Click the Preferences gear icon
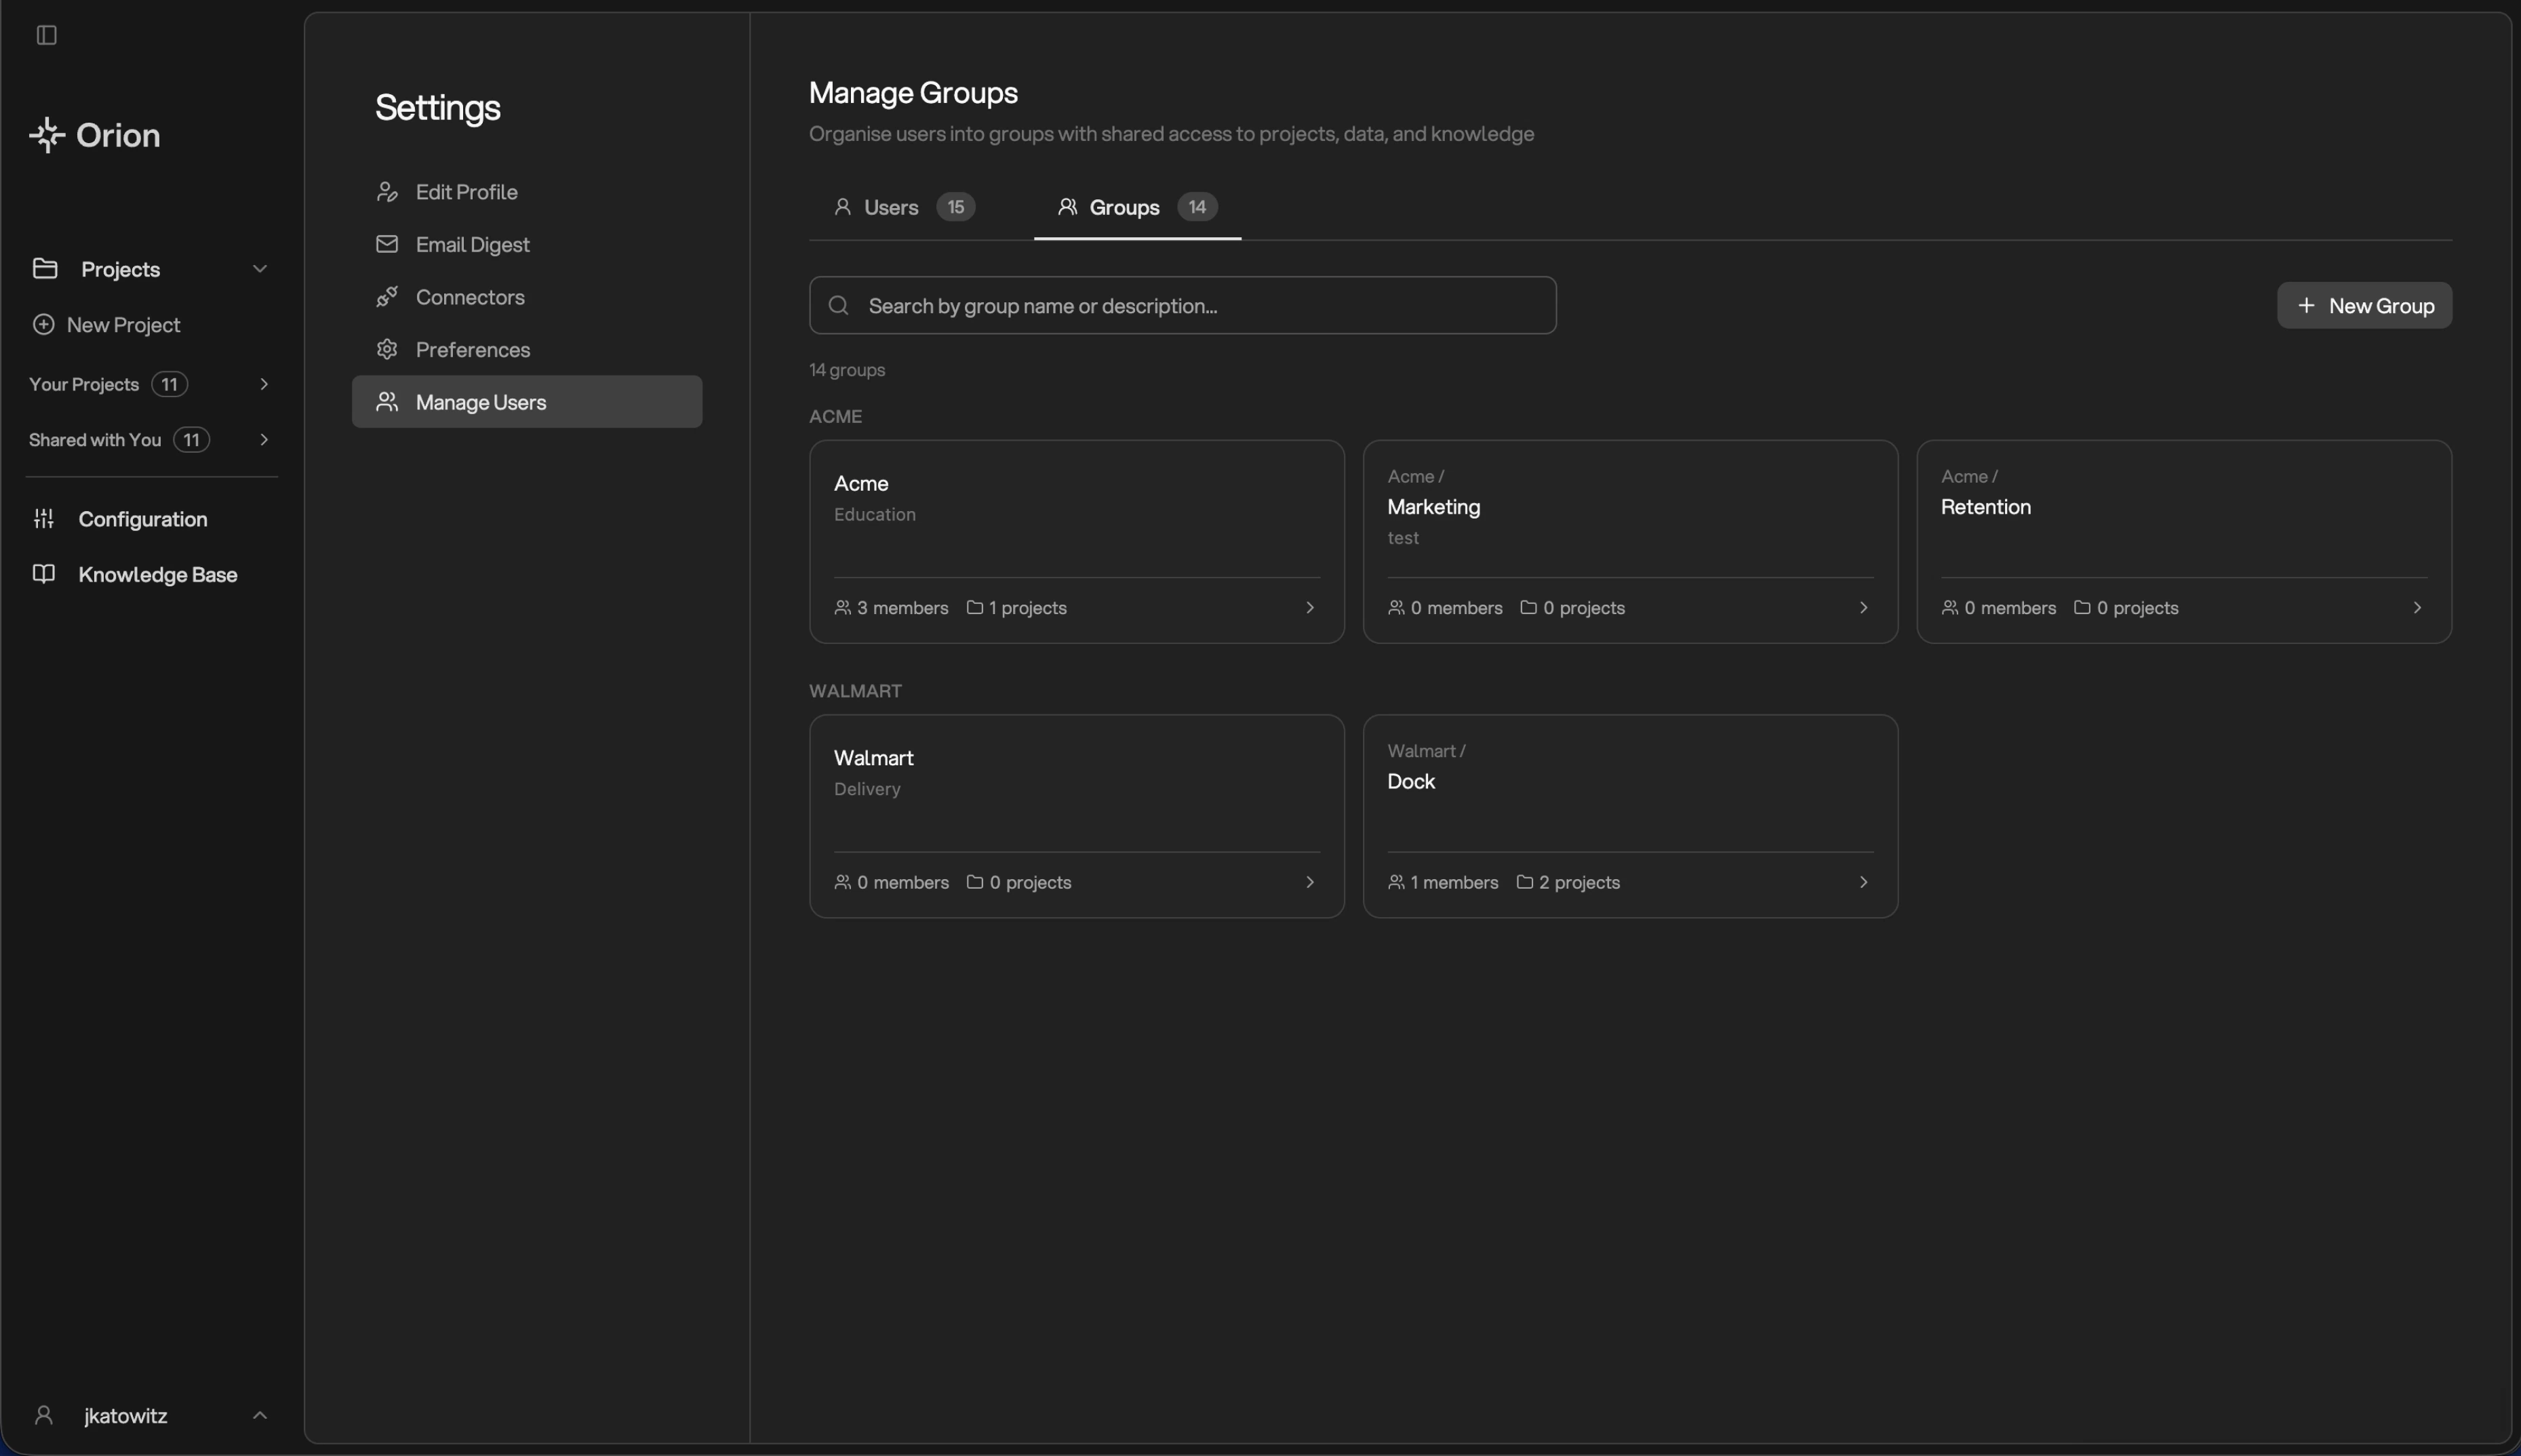 (387, 349)
